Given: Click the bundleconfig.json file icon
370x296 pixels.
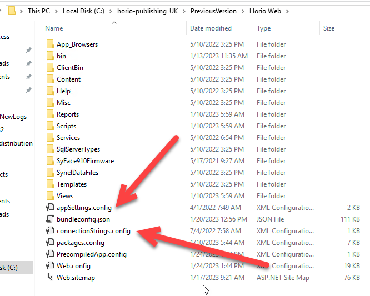Looking at the screenshot, I should 50,219.
